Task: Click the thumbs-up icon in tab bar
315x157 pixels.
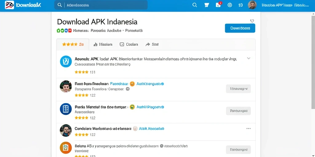Action: pos(95,44)
